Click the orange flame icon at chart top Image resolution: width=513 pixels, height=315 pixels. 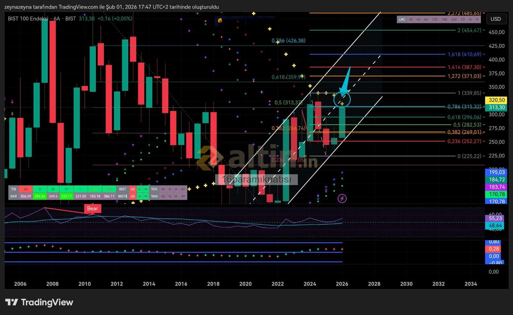220,21
